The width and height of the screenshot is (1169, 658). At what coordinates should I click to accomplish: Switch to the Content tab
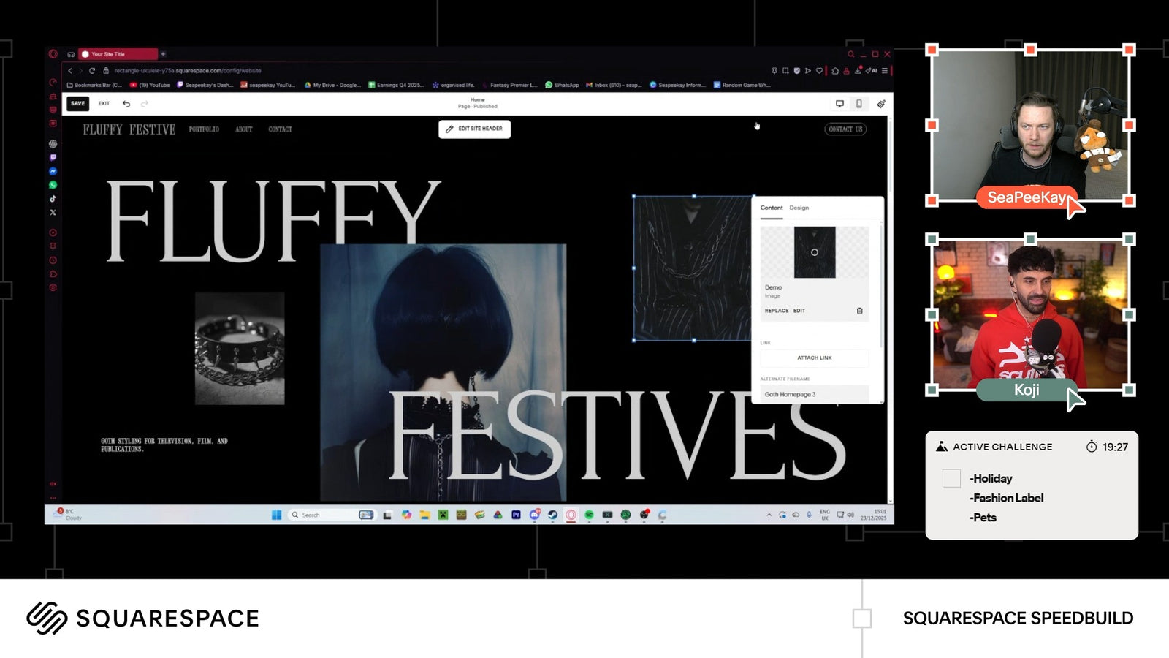(772, 208)
